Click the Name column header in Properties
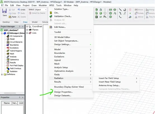Image resolution: width=155 pixels, height=114 pixels. (x=7, y=103)
